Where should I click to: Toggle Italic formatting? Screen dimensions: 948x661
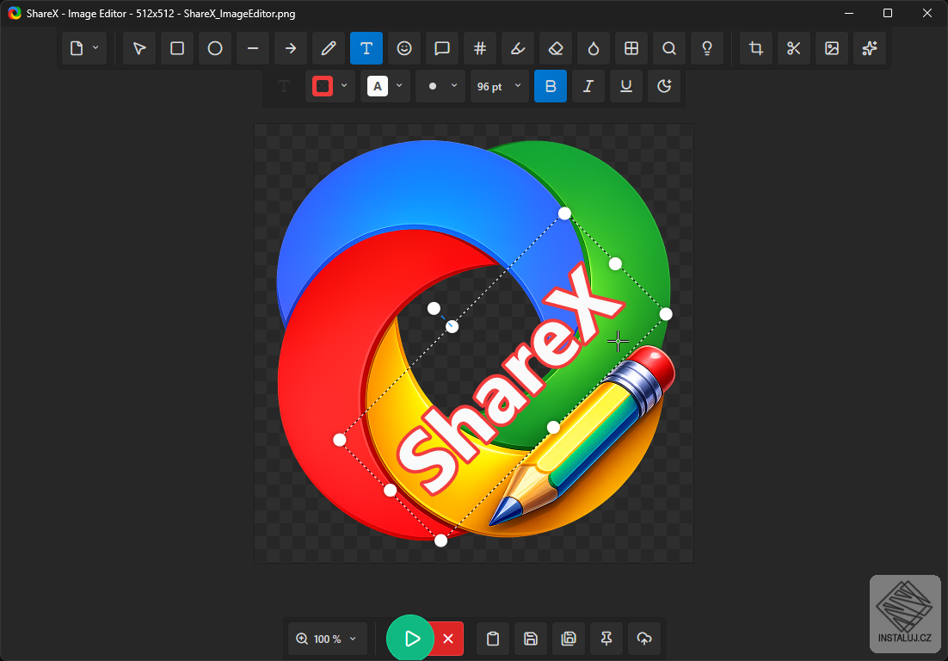[588, 86]
